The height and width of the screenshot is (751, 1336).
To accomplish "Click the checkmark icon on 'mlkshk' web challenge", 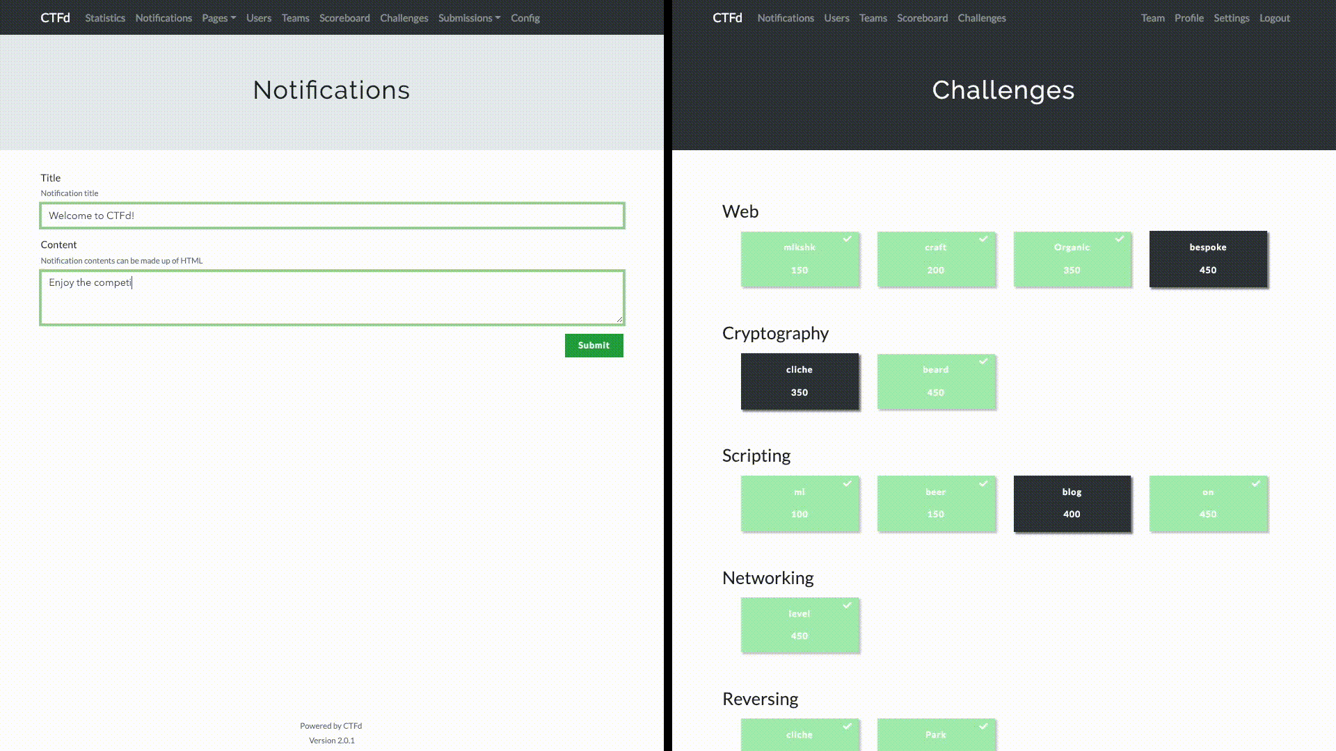I will coord(846,239).
